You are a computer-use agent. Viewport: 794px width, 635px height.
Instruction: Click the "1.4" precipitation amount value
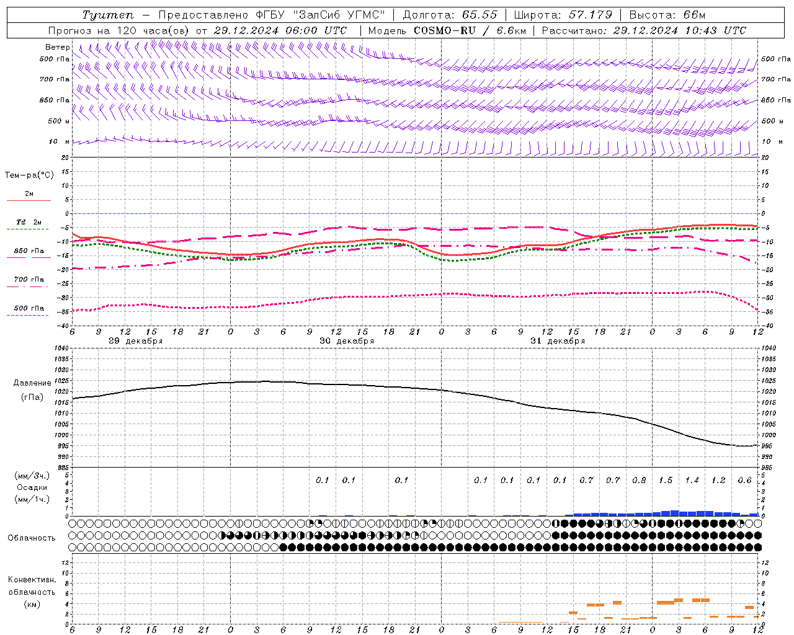(692, 480)
